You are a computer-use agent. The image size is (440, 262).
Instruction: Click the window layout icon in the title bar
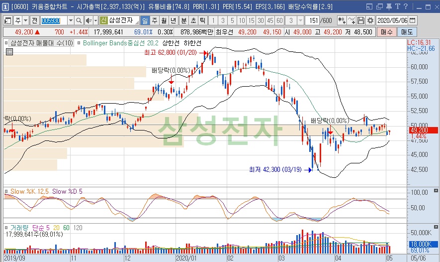(369, 6)
